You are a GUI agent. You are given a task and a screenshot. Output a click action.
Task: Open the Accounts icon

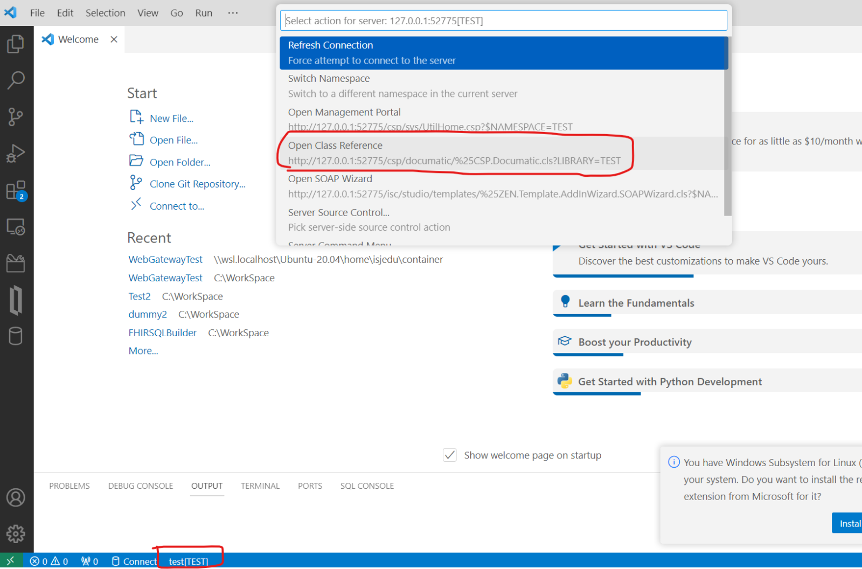click(16, 497)
